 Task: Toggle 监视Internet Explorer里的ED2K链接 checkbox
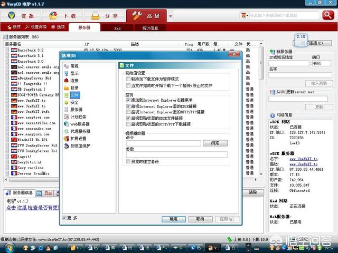(x=128, y=106)
